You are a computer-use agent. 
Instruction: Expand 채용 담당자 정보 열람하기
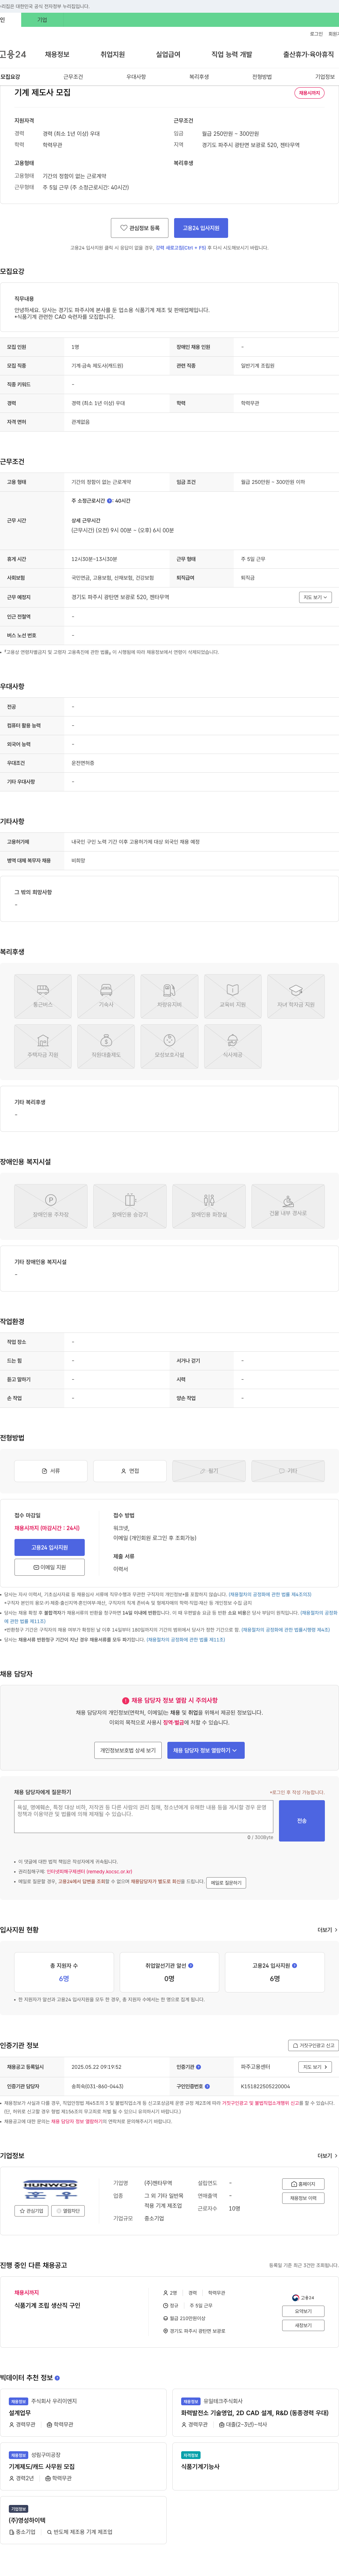(x=206, y=1750)
